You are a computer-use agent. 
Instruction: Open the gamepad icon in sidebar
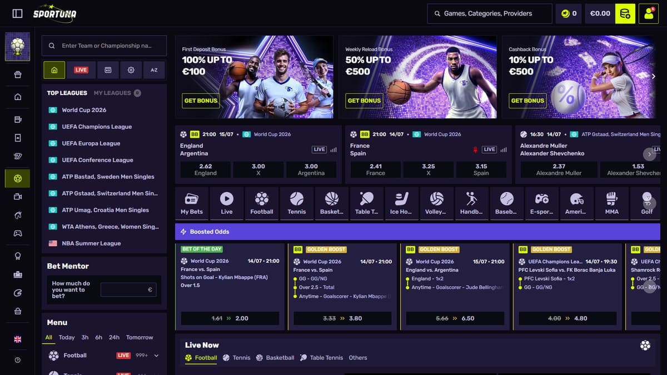(18, 233)
